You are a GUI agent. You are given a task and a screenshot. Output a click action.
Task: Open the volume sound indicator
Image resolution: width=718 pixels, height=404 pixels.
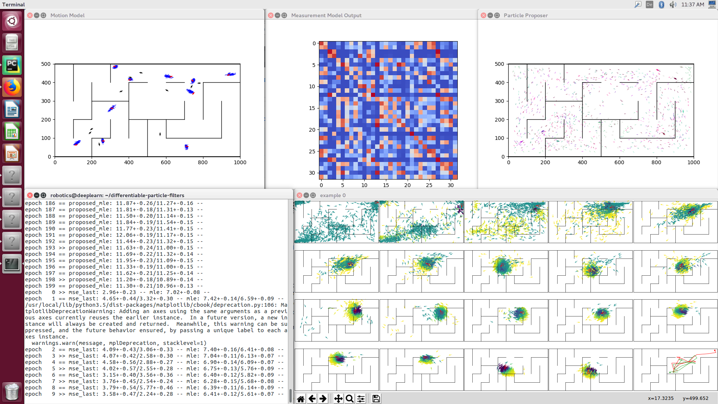click(x=673, y=4)
